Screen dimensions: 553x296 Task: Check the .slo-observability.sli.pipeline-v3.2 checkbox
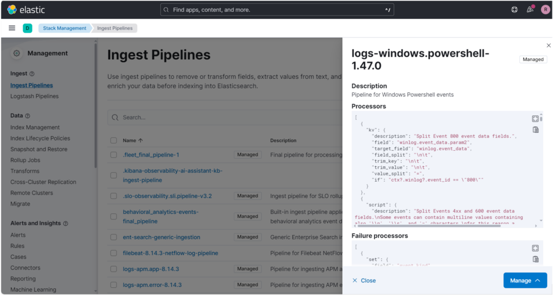(113, 196)
